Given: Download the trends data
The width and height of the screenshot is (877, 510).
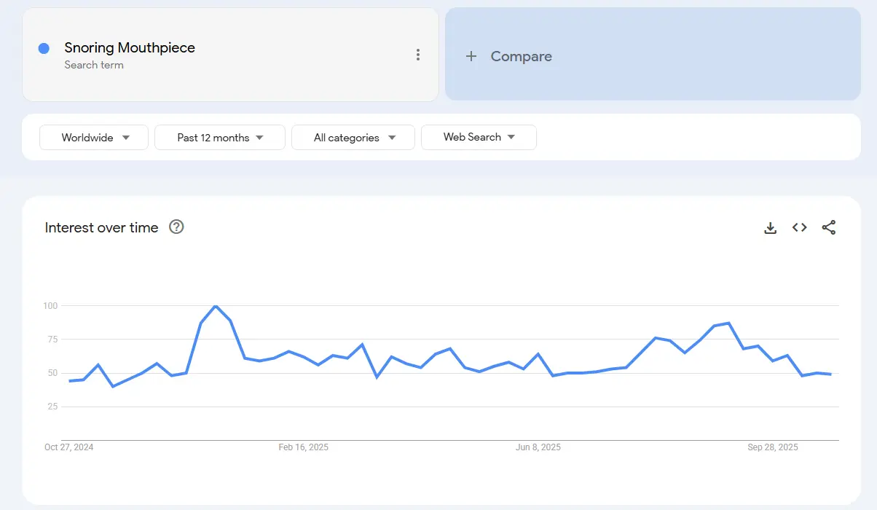Looking at the screenshot, I should (x=770, y=227).
